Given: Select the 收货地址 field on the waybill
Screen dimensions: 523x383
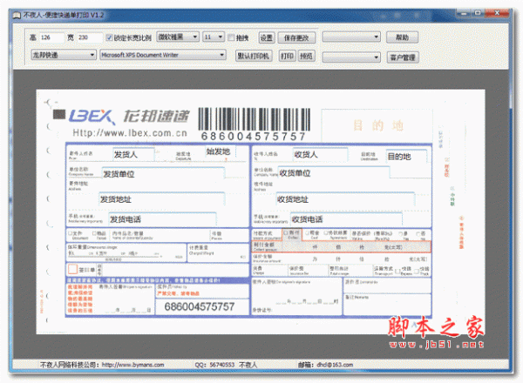Looking at the screenshot, I should click(x=345, y=199).
